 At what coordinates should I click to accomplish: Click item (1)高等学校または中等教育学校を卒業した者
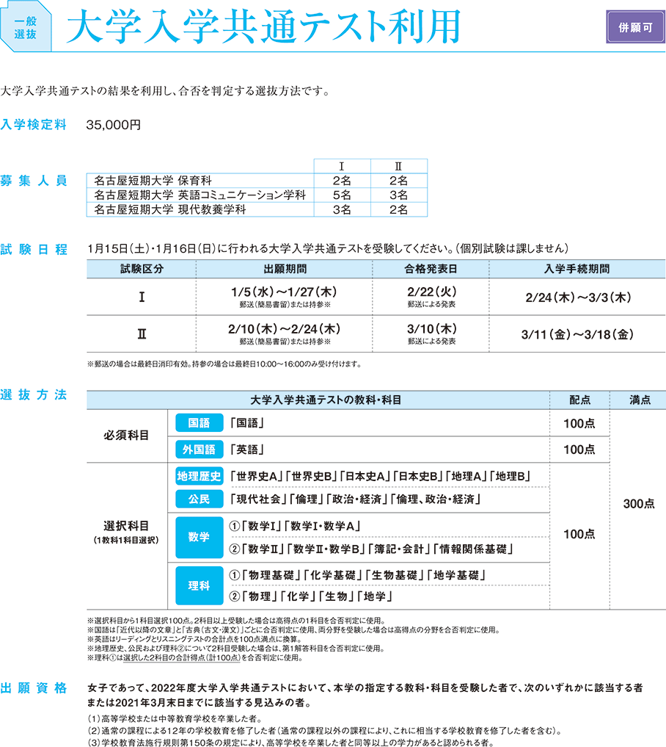point(175,718)
